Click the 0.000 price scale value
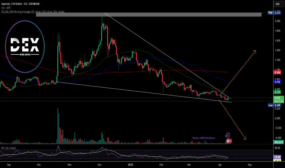Screen dimensions: 285x168 pos(278,118)
